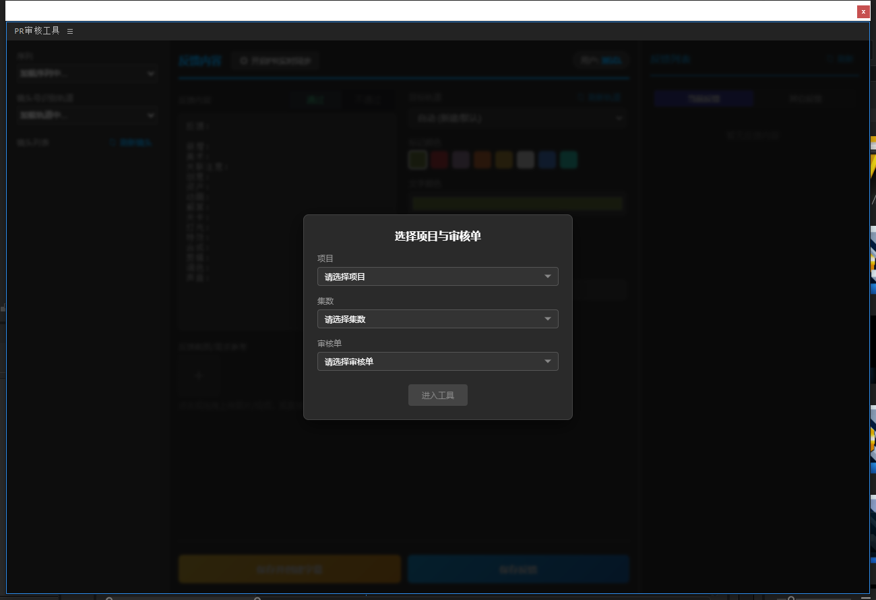Open the topmost dropdown in the left sidebar
Viewport: 876px width, 600px height.
[87, 73]
